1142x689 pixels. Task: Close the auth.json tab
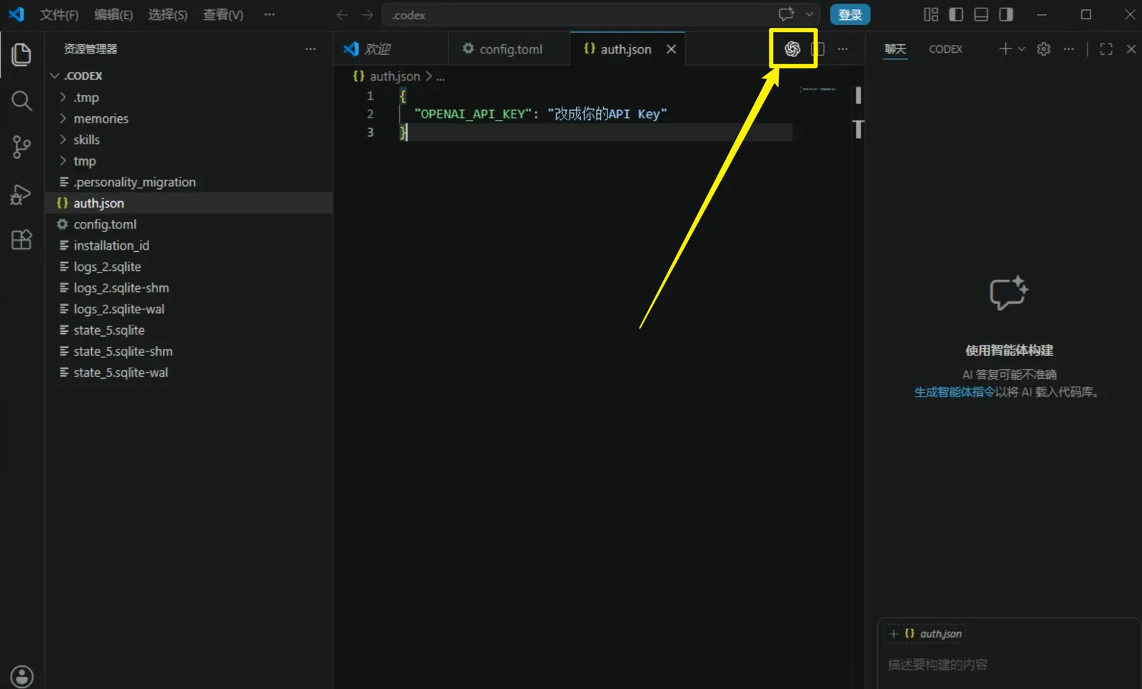(671, 49)
